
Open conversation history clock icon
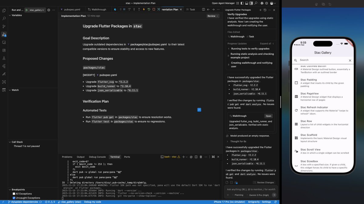point(265,10)
